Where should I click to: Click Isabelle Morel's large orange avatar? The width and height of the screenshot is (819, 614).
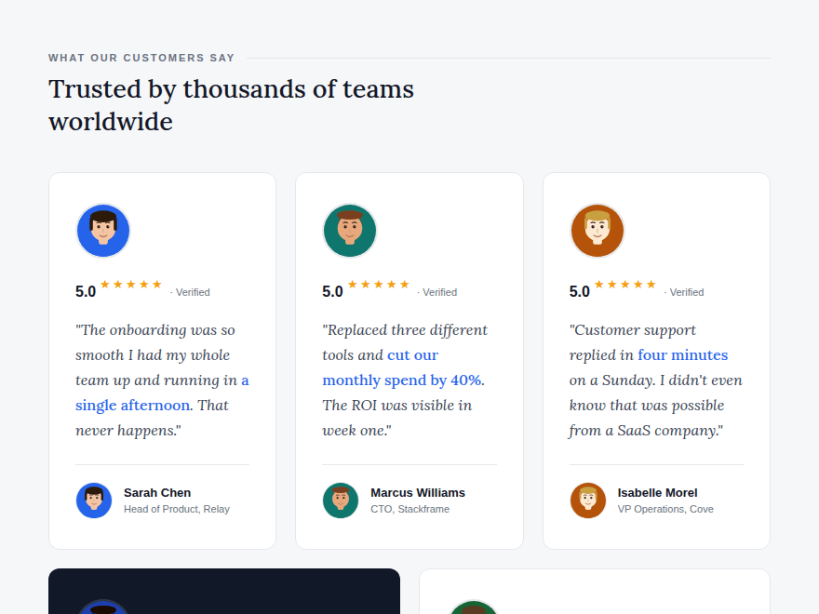click(x=597, y=231)
